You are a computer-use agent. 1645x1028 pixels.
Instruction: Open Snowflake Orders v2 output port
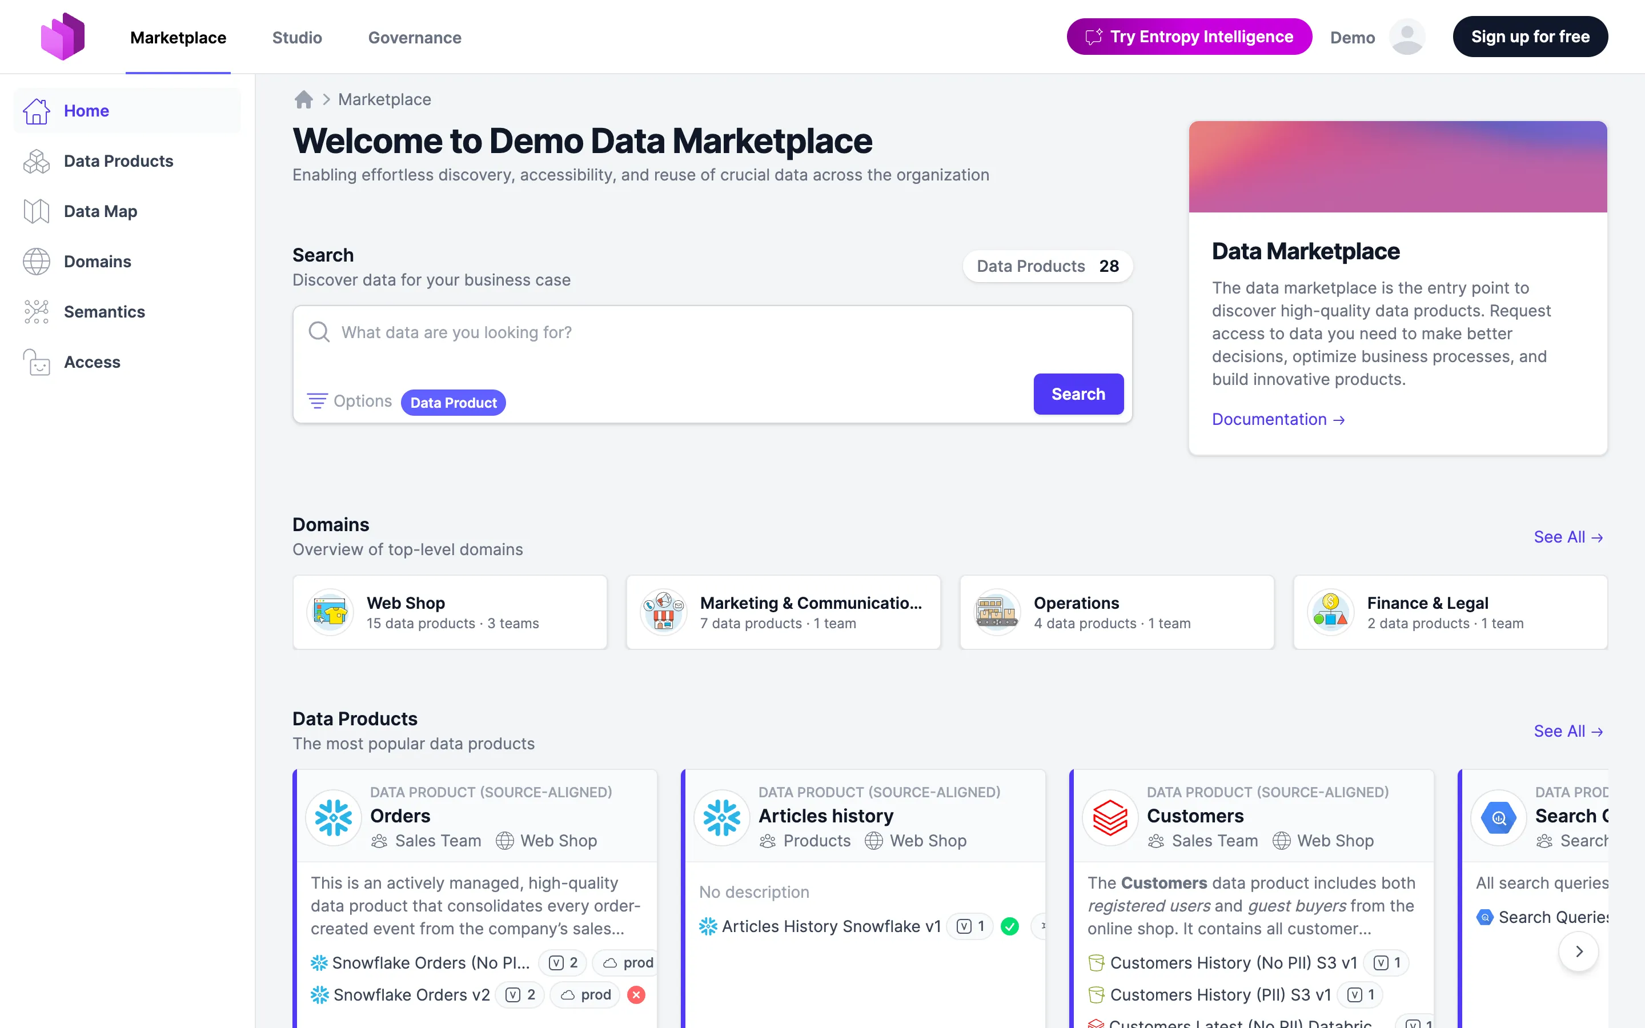pos(411,995)
